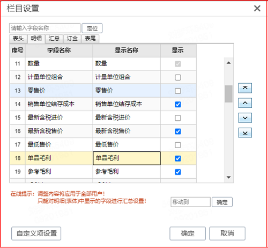
Task: Enable display checkbox for 零售价
Action: (x=178, y=91)
